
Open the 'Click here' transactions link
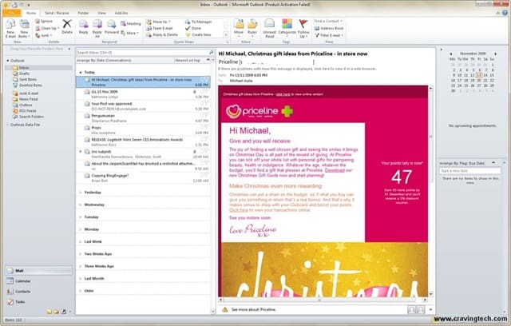point(239,210)
